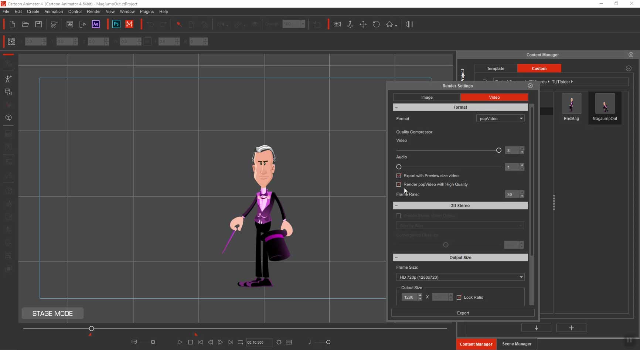Screen dimensions: 640x350
Task: Save project with floppy disk icon
Action: 38,24
